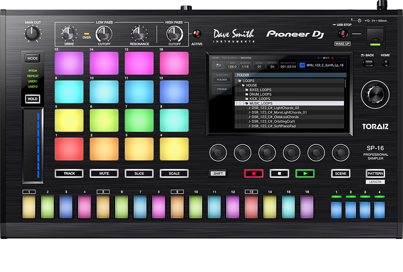Hit the magenta performance pad 16

tap(174, 63)
